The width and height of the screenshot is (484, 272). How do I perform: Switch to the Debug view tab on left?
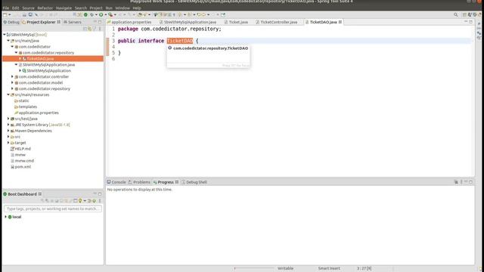coord(11,22)
